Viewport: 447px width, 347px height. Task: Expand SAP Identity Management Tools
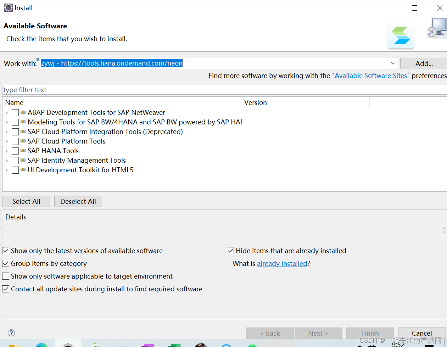(6, 160)
